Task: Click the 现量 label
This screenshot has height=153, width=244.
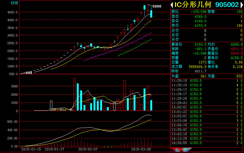Action: coord(175,58)
